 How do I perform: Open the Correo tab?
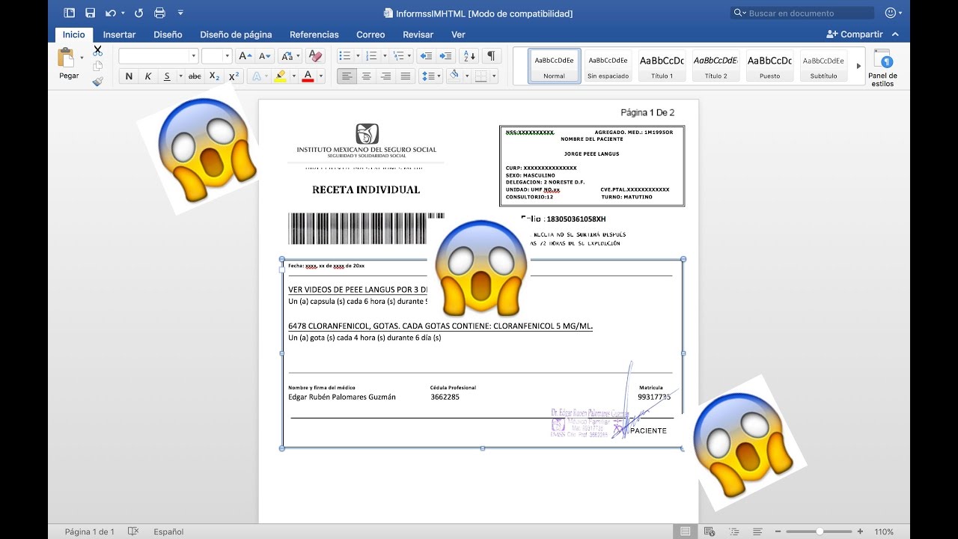point(370,34)
